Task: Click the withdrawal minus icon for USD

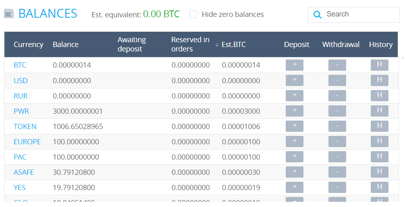Action: click(x=337, y=80)
